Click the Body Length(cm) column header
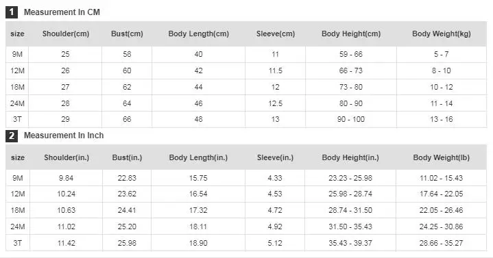493x258 pixels. point(199,34)
